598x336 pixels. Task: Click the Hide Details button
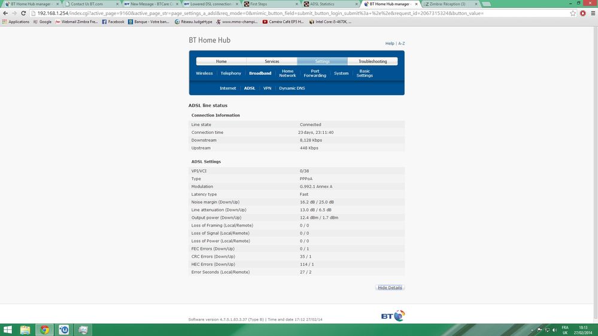tap(390, 288)
